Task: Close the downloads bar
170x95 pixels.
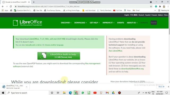Action: [168, 87]
